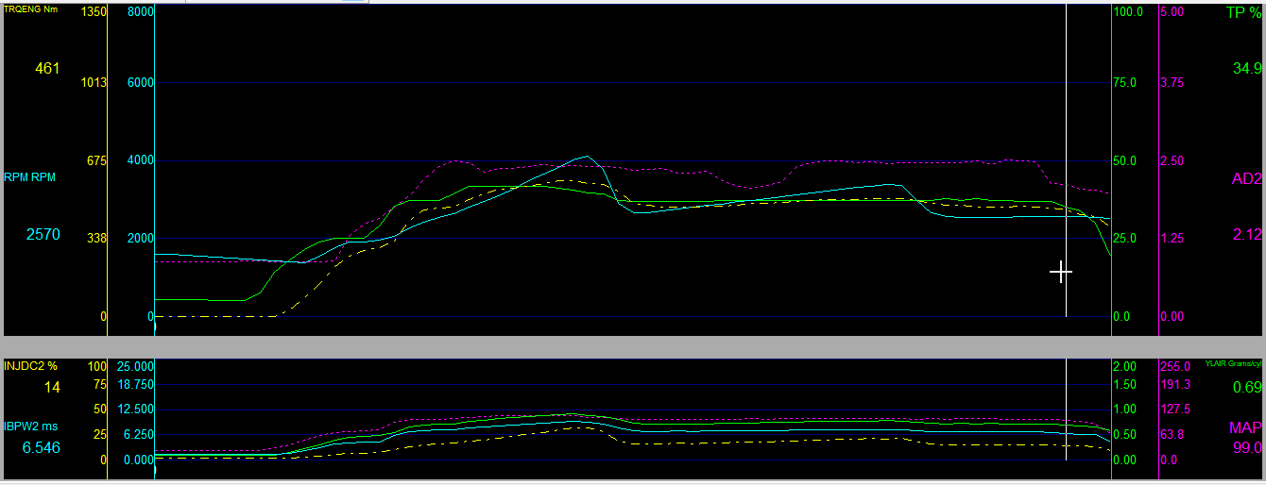Click the white cursor line in lower chart

[1066, 396]
